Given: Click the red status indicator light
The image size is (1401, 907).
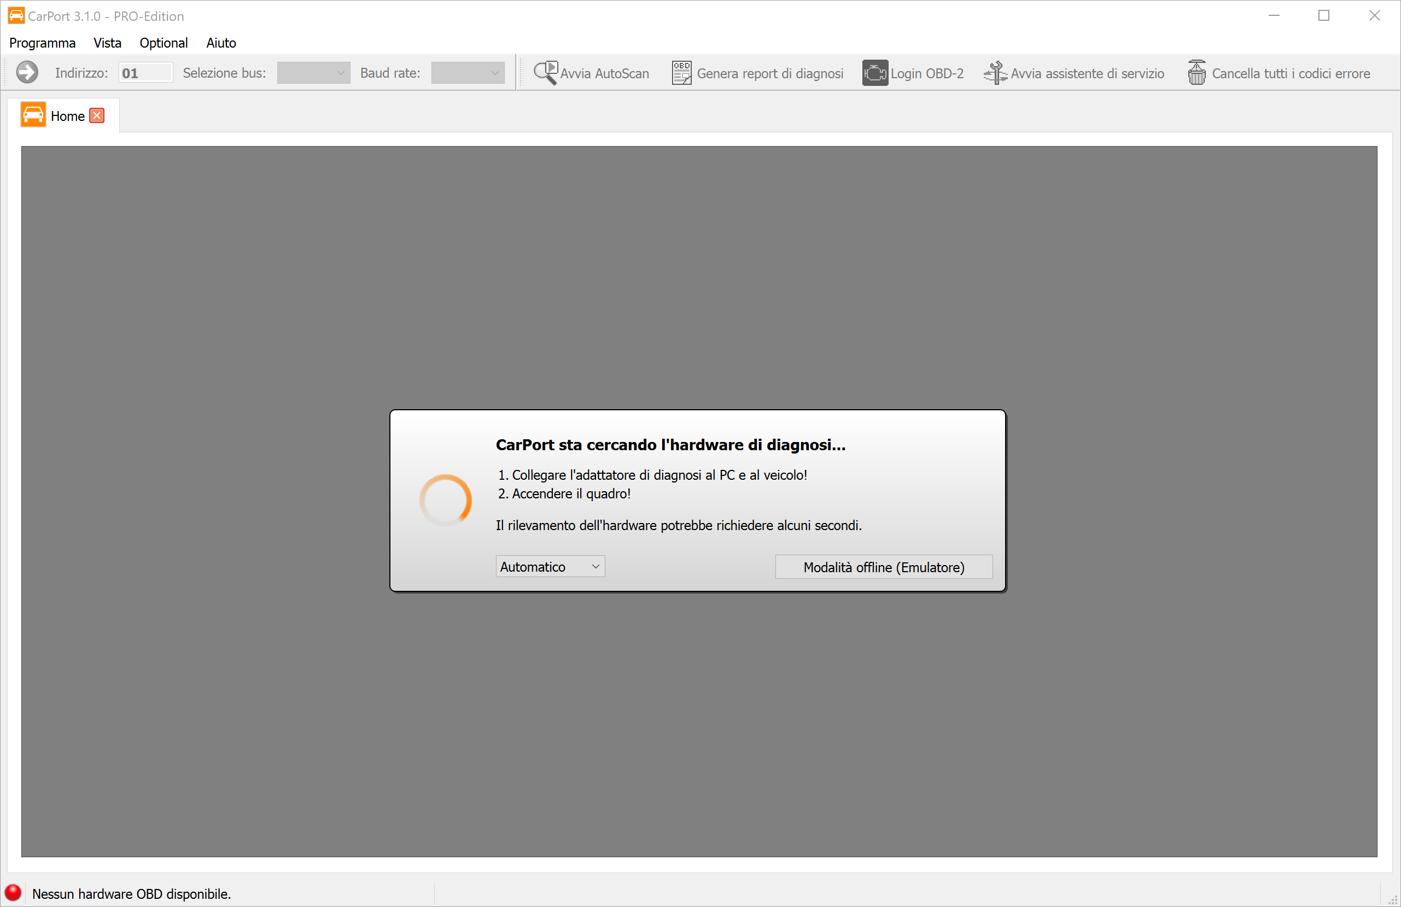Looking at the screenshot, I should click(13, 892).
